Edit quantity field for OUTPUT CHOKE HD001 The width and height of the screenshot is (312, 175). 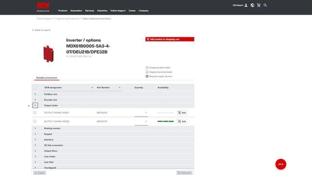coord(141,113)
